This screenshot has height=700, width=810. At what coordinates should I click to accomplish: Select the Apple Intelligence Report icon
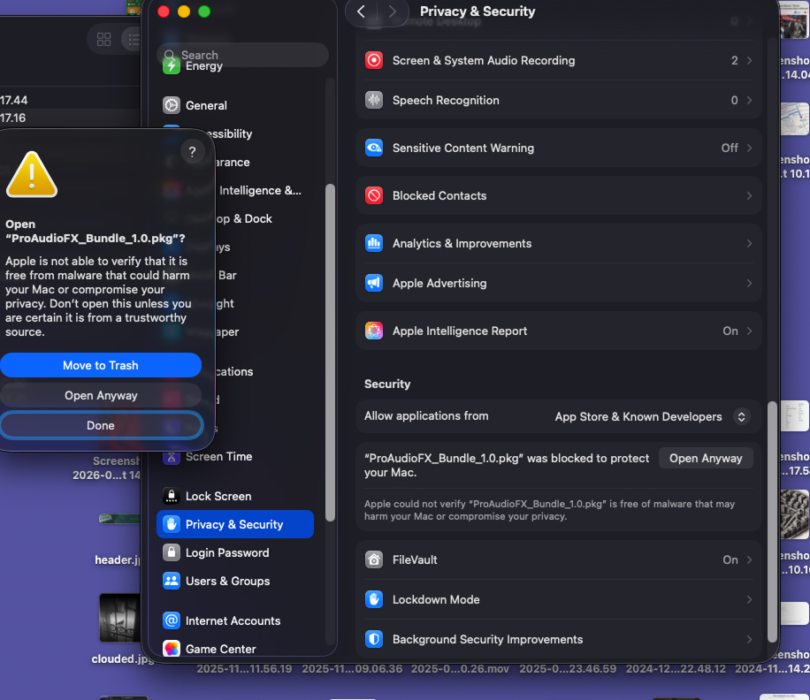(374, 331)
